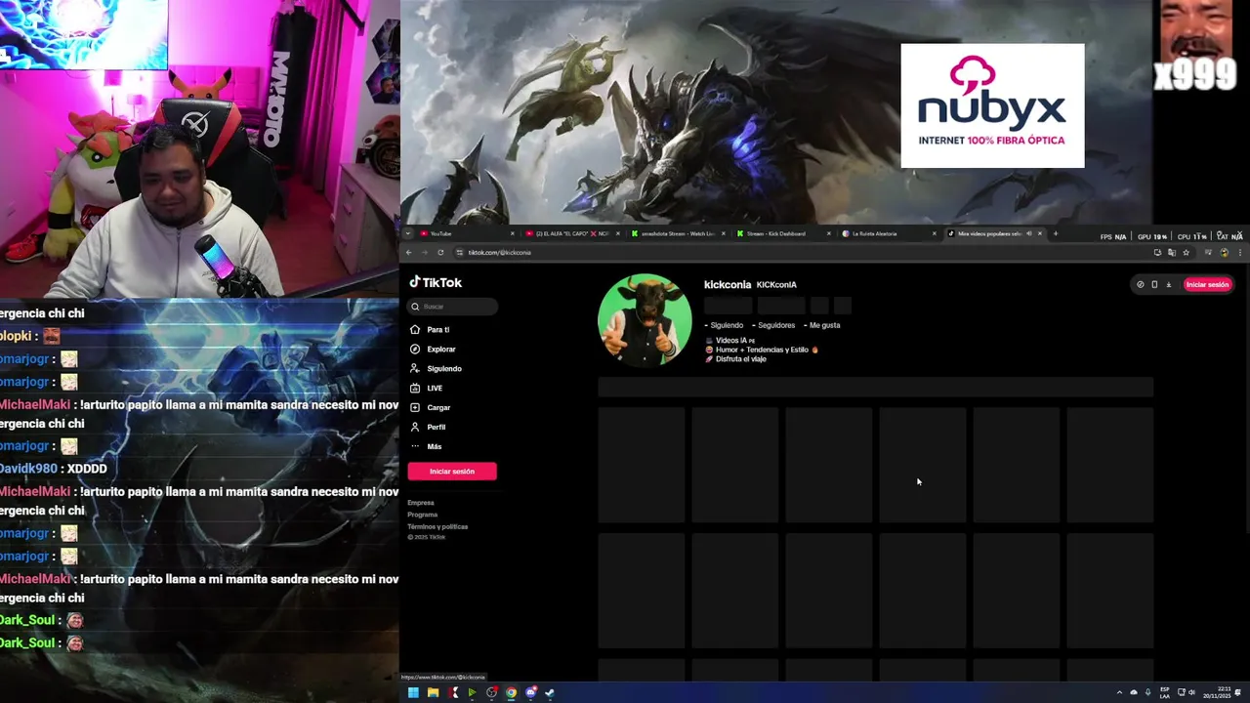Open Explorar in TikTok sidebar
Screen dimensions: 1250x703
pyautogui.click(x=433, y=350)
